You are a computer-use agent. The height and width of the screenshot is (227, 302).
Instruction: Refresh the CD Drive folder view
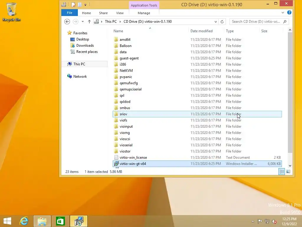(222, 22)
